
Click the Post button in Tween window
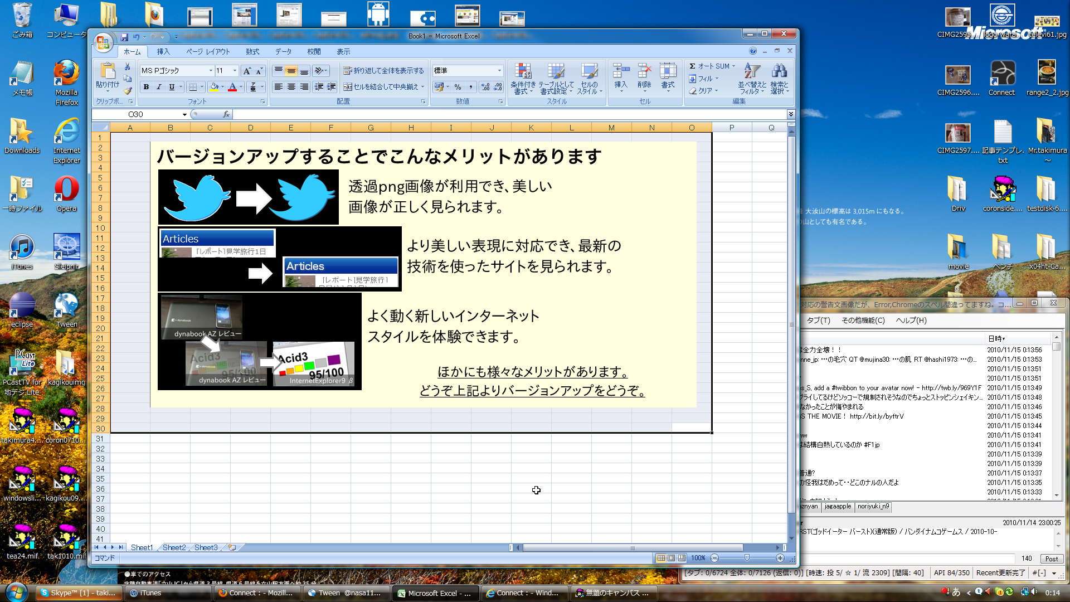coord(1051,559)
